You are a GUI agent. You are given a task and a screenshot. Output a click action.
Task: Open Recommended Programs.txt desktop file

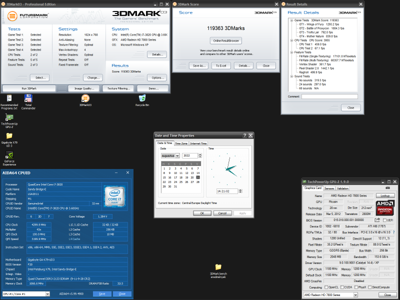coord(9,102)
